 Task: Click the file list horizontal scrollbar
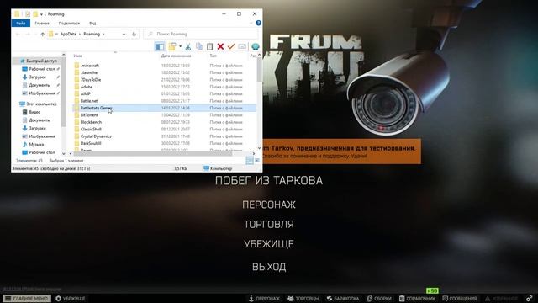pos(153,153)
